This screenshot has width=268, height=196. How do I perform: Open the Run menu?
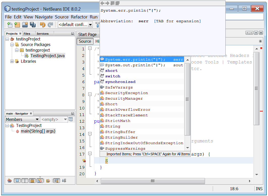94,17
